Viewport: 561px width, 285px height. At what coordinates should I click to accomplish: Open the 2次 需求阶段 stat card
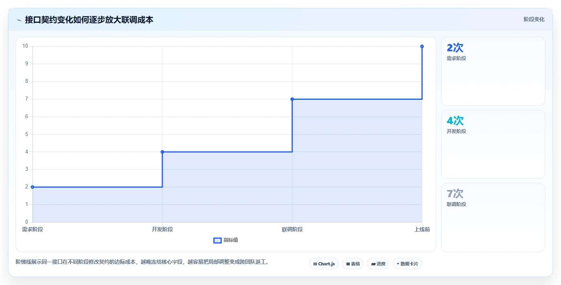tap(493, 71)
